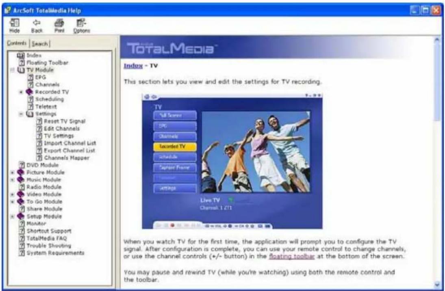Click the Picture Module book icon

click(x=20, y=172)
